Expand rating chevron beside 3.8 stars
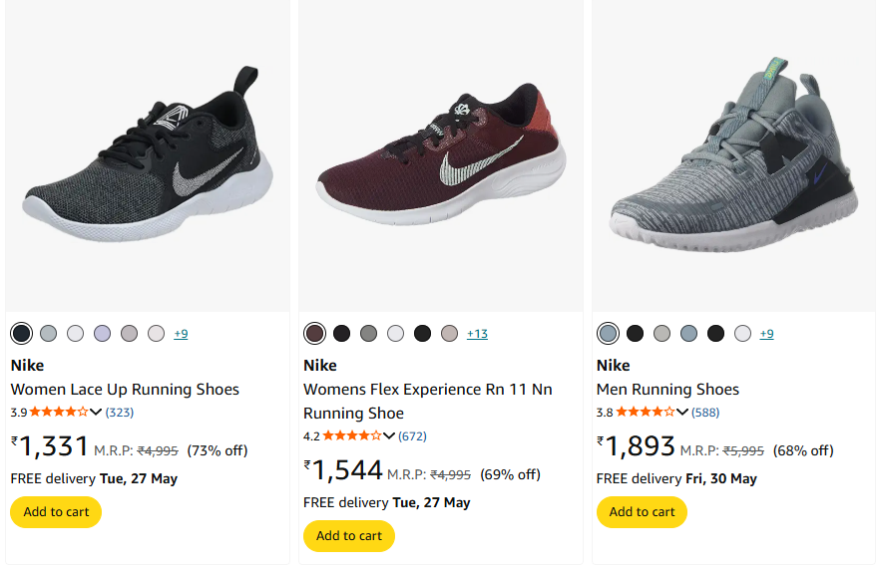 tap(682, 412)
